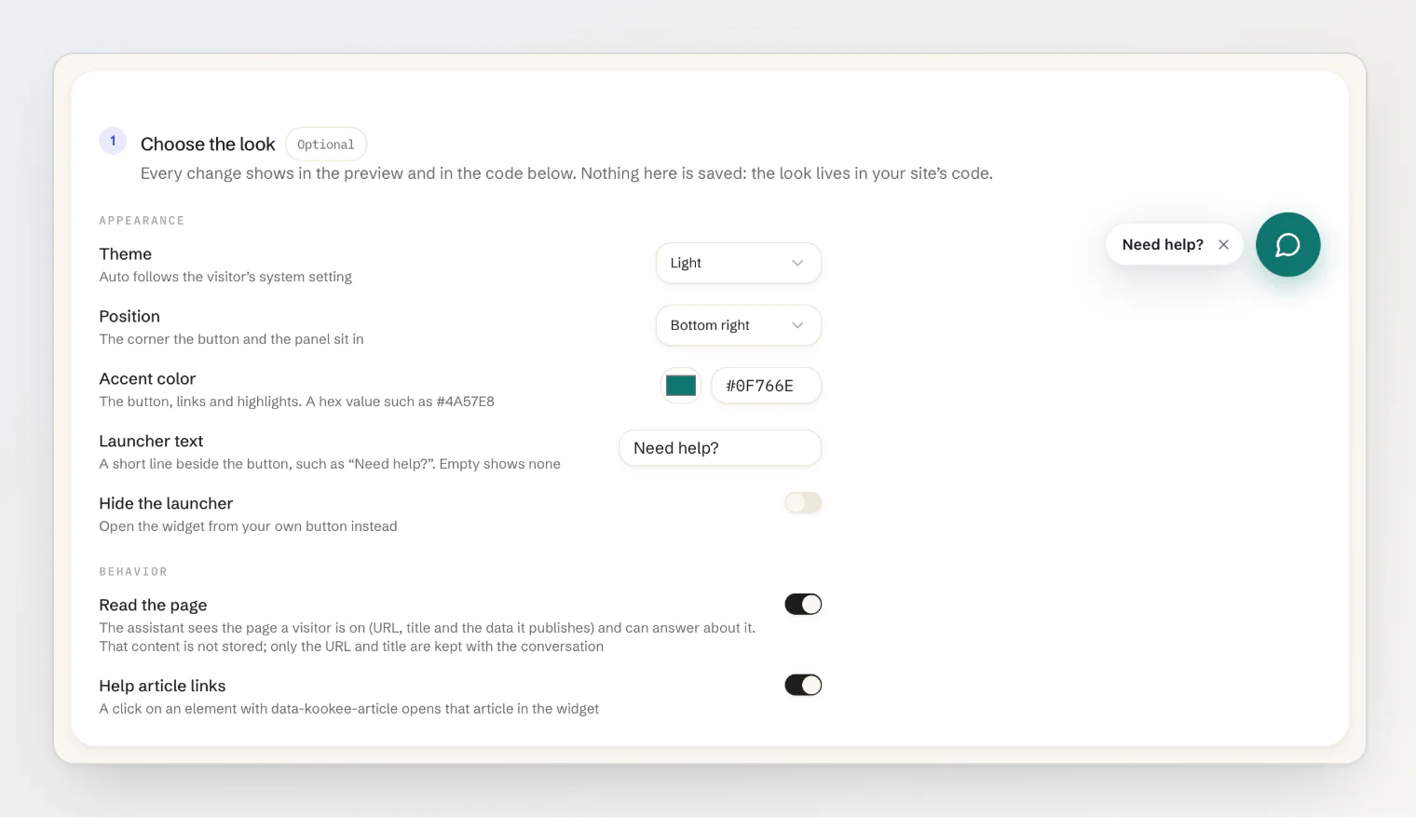Click the "Help article links" setting label
Viewport: 1416px width, 818px height.
coord(162,686)
